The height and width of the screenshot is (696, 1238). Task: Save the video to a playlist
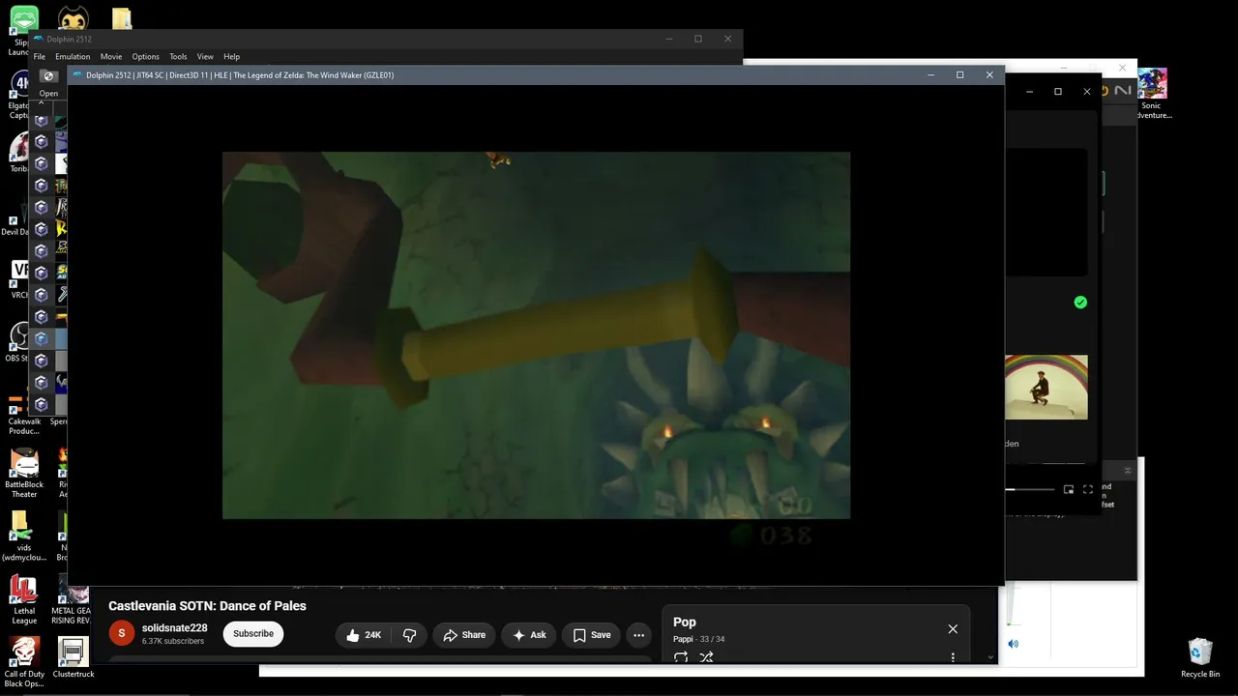click(x=591, y=635)
